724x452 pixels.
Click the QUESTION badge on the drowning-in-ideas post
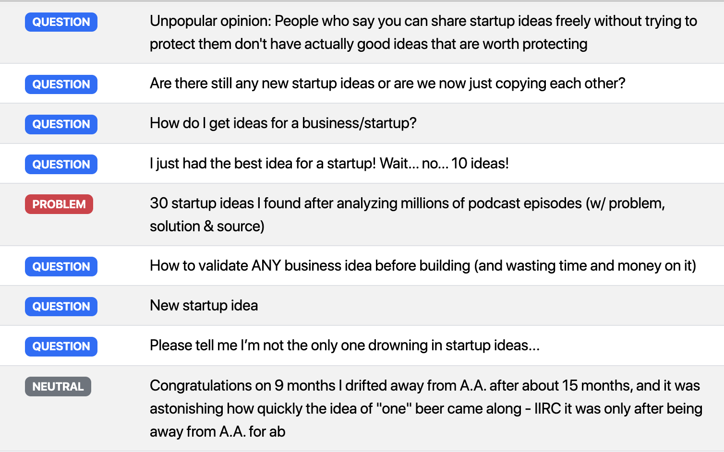pos(61,346)
